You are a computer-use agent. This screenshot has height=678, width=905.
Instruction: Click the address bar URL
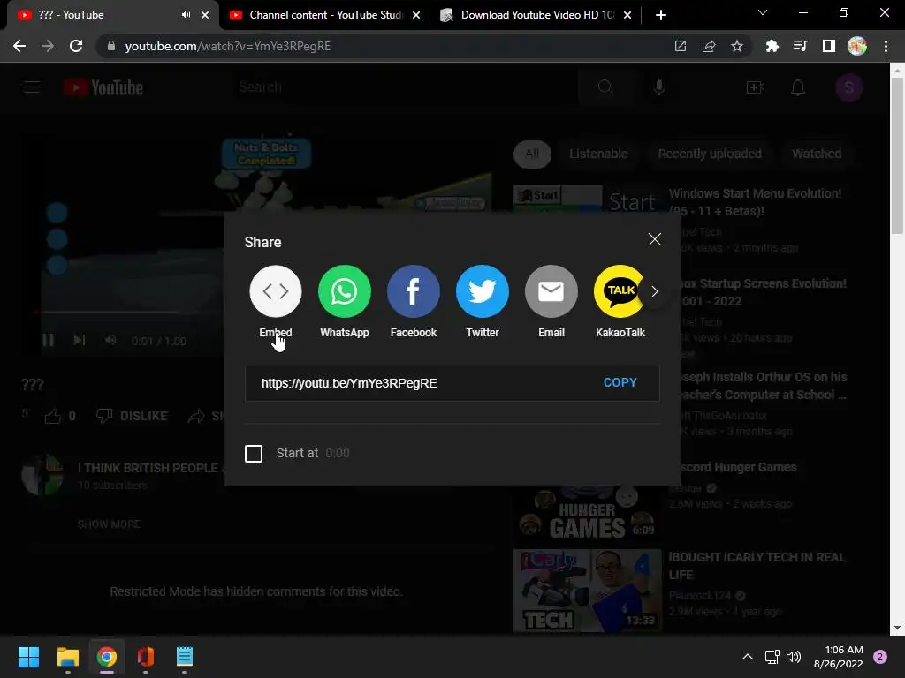click(228, 46)
